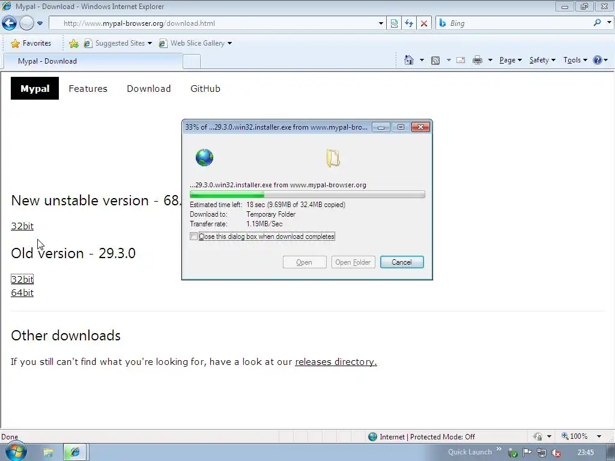
Task: Click the 23:45 system clock
Action: [x=586, y=453]
